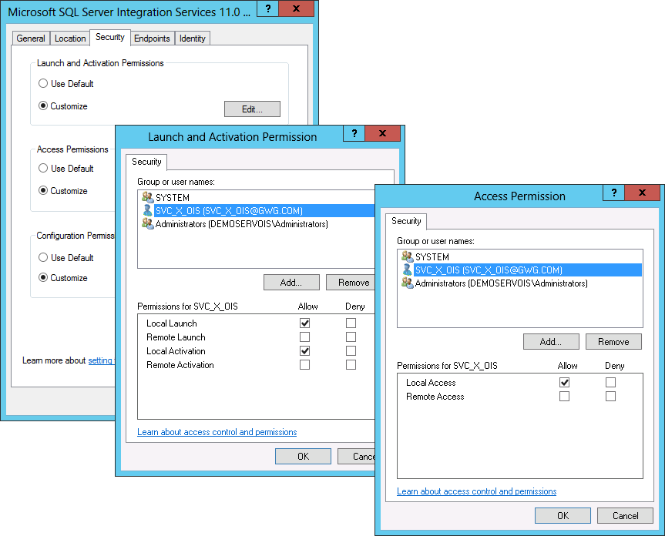
Task: Switch to the Location tab
Action: coord(70,39)
